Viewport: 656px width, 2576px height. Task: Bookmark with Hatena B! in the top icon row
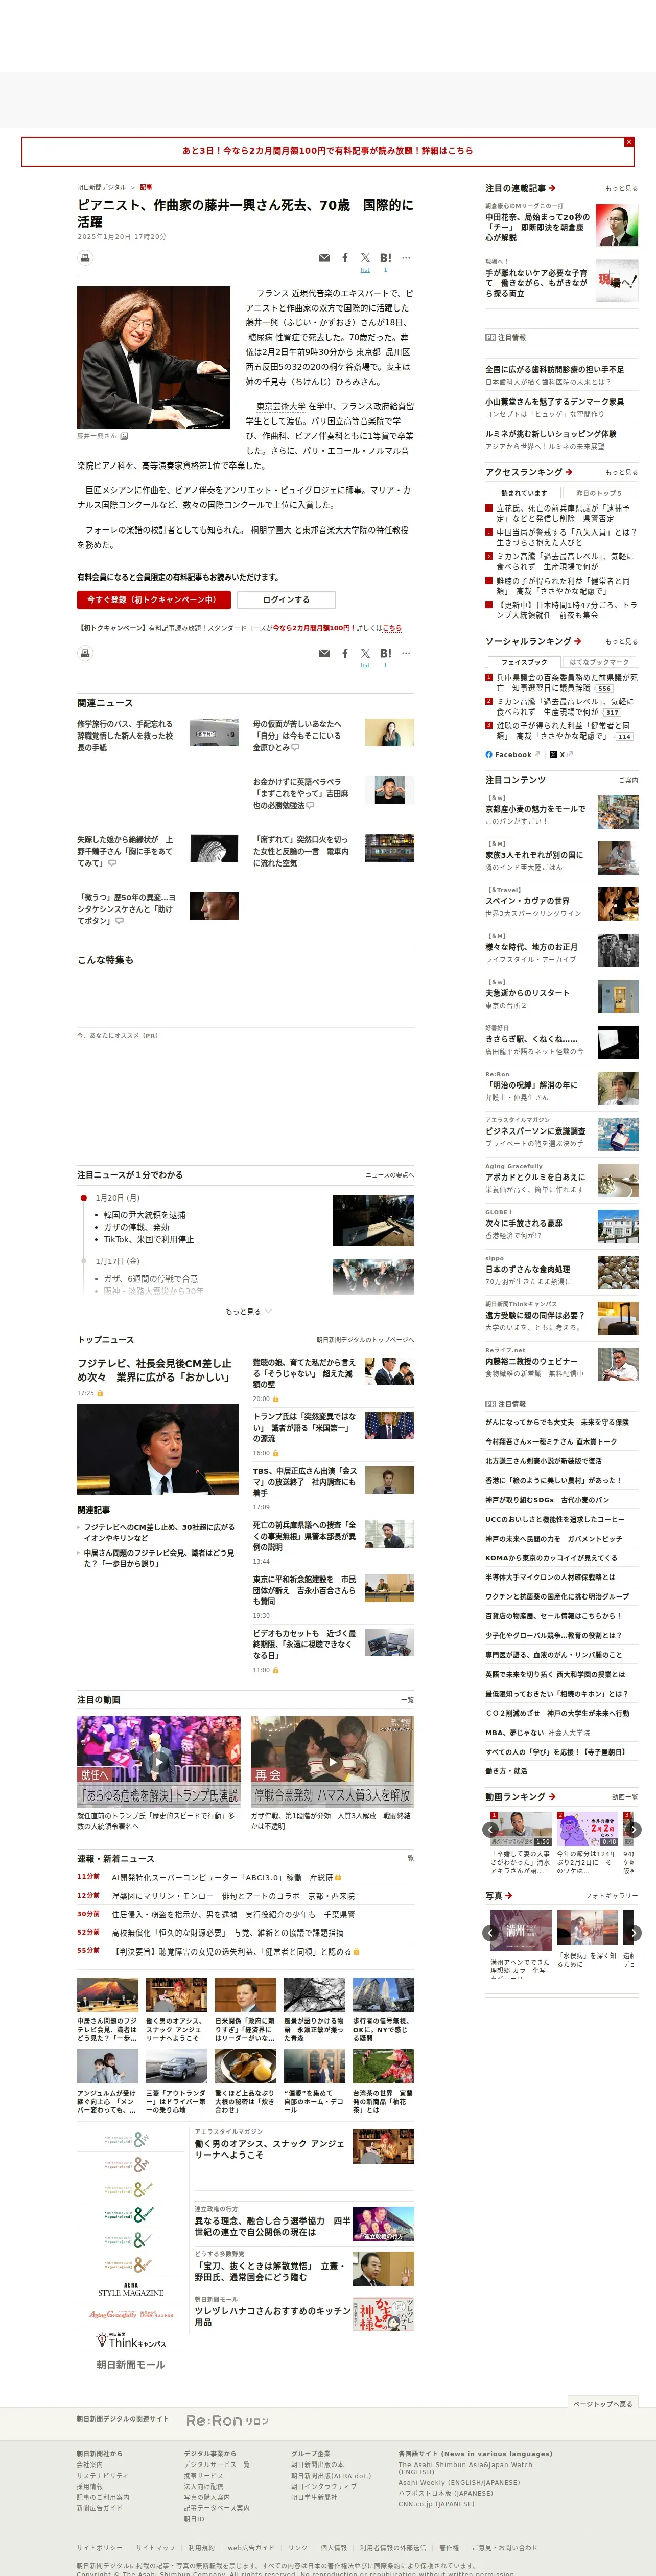click(385, 258)
